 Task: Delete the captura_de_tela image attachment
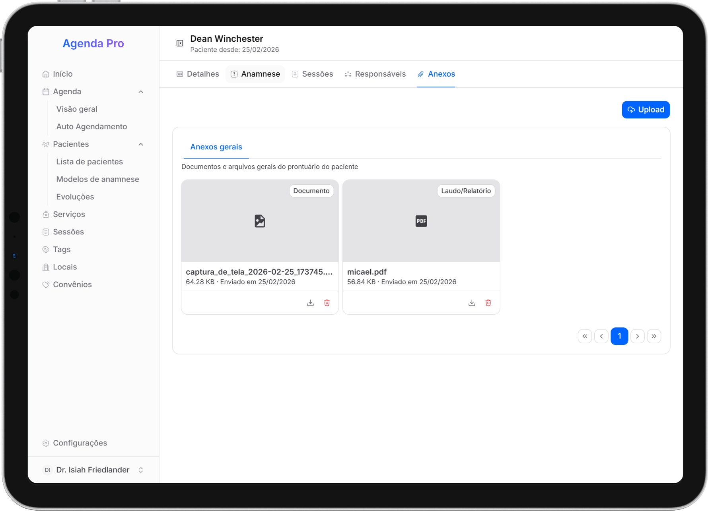click(327, 303)
